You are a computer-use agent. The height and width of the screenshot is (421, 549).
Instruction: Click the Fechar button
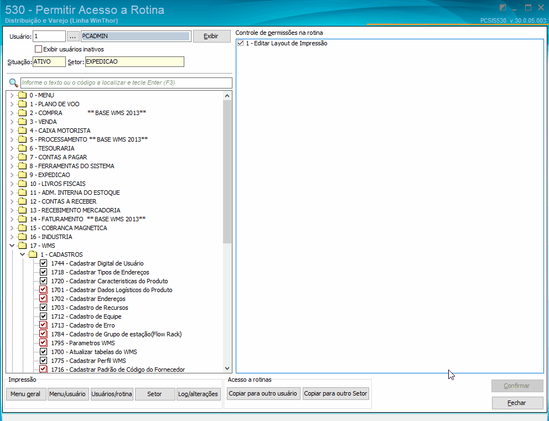(517, 403)
